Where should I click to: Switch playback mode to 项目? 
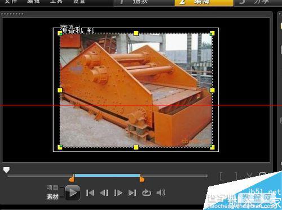pos(52,187)
